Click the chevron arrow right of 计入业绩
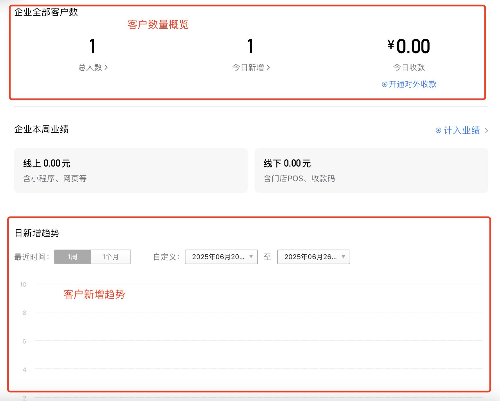Viewport: 500px width, 401px height. tap(486, 131)
